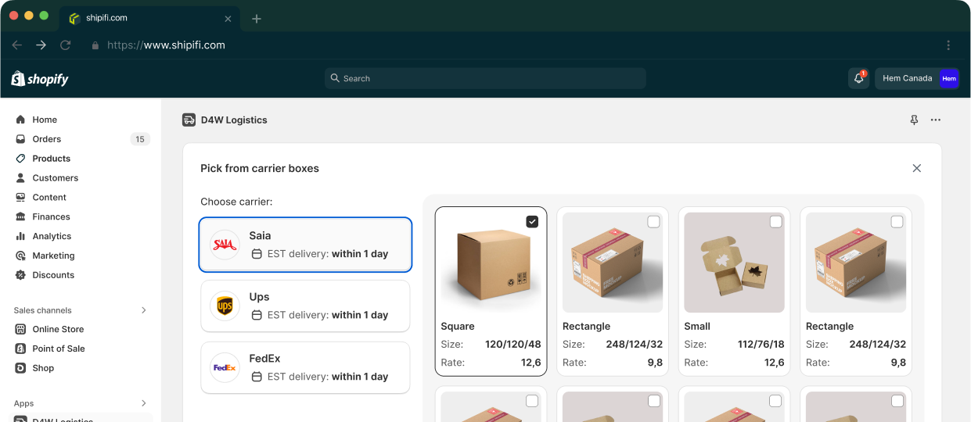Select the Ups carrier option
This screenshot has height=422, width=971.
click(x=305, y=306)
